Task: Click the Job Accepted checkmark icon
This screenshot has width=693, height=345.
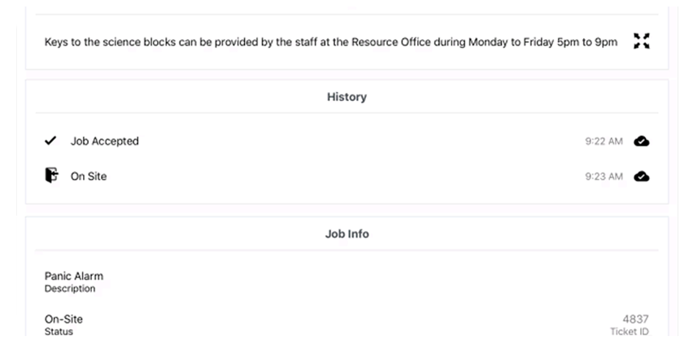Action: point(50,141)
